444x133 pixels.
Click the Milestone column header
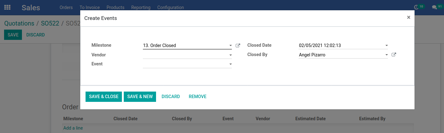click(x=73, y=119)
